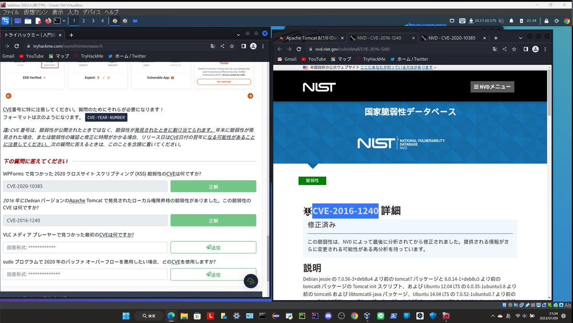
Task: Switch to workspace 2 in the Kali panel
Action: [84, 21]
